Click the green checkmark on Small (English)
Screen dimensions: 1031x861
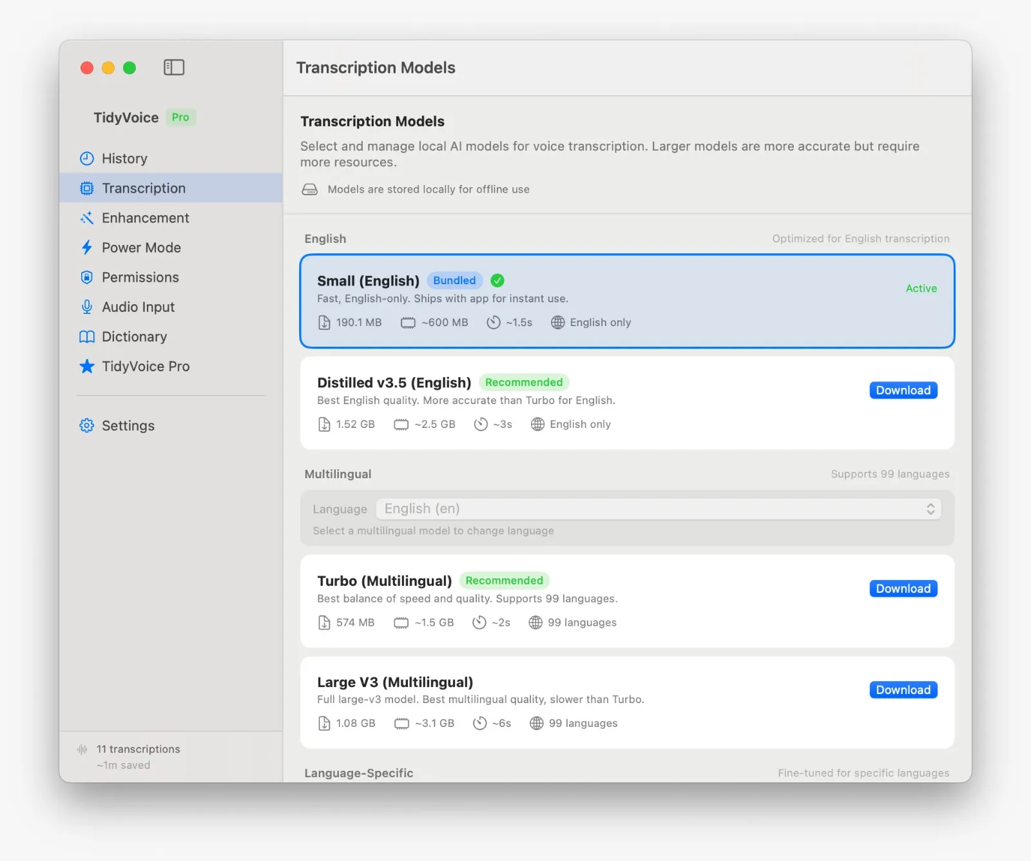tap(497, 280)
